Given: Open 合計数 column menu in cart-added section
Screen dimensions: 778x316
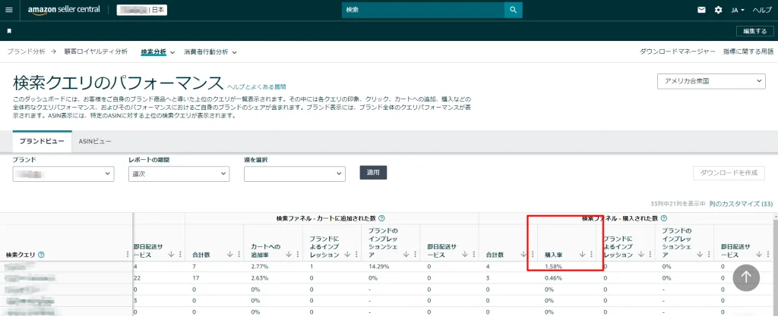Looking at the screenshot, I should point(239,254).
